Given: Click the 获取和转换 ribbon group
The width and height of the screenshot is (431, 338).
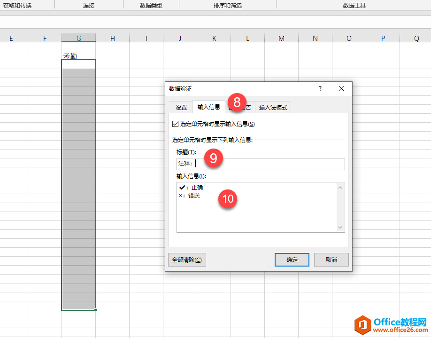Looking at the screenshot, I should coord(19,5).
